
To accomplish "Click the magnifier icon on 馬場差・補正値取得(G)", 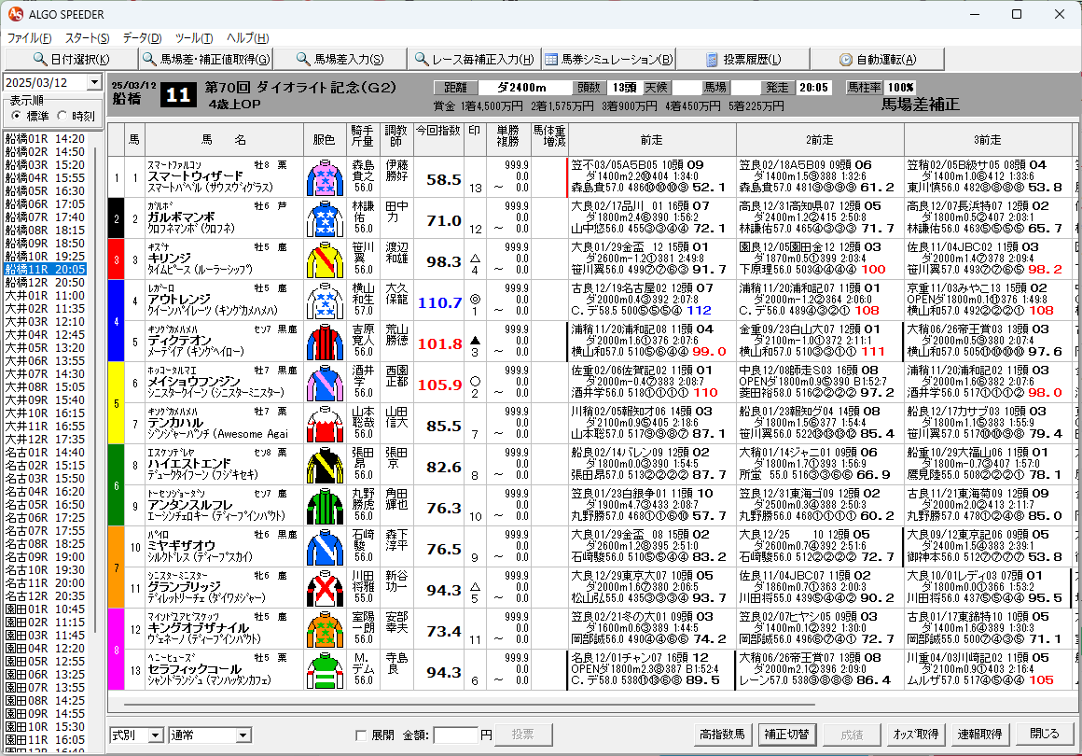I will (x=149, y=60).
